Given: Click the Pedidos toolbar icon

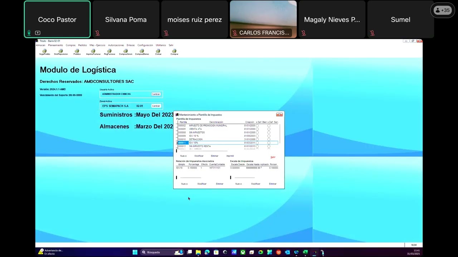Looking at the screenshot, I should click(x=77, y=52).
